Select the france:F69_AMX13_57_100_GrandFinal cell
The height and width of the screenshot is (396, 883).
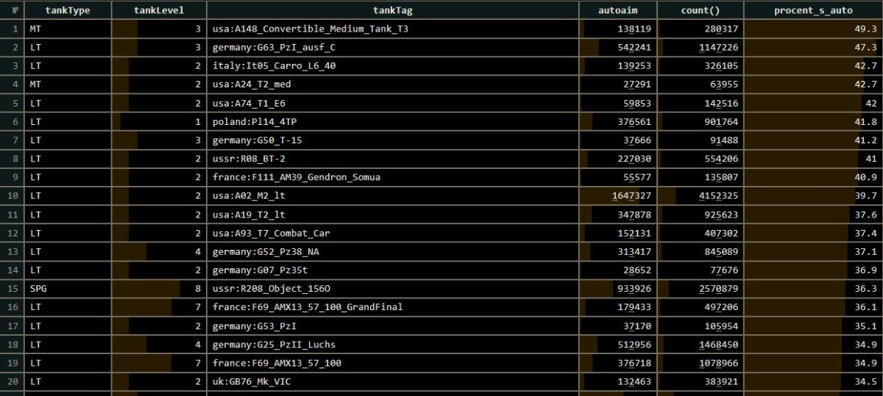pyautogui.click(x=308, y=307)
